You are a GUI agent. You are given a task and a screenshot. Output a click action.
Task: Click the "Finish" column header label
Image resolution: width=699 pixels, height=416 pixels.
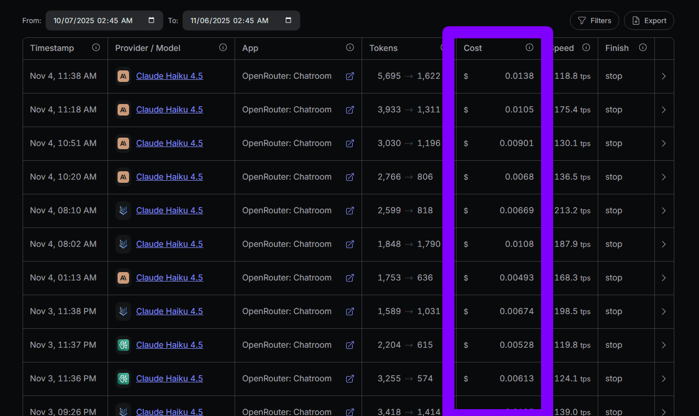coord(617,48)
